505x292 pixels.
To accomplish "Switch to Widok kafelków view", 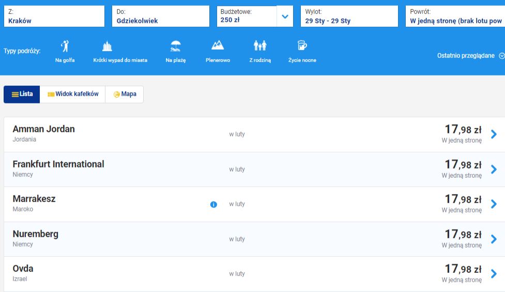I will pyautogui.click(x=72, y=95).
